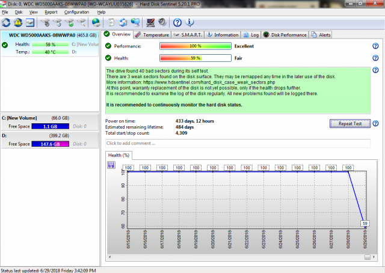
Task: Click help icon beside Performance bar
Action: (x=375, y=46)
